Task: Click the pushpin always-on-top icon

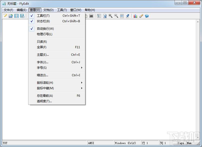Action: pyautogui.click(x=128, y=16)
